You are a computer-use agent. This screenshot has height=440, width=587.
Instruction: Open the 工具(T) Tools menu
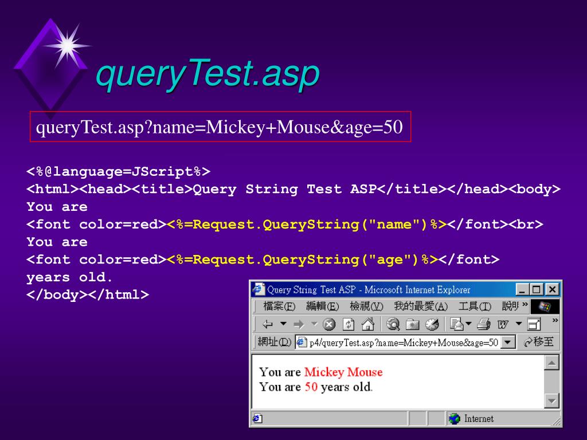pyautogui.click(x=475, y=307)
